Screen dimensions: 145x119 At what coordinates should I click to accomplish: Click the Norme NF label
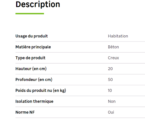pos(25,112)
